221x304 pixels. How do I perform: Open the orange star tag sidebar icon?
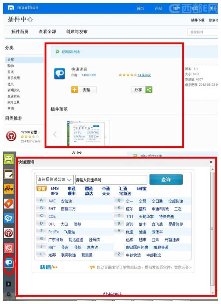tap(9, 204)
